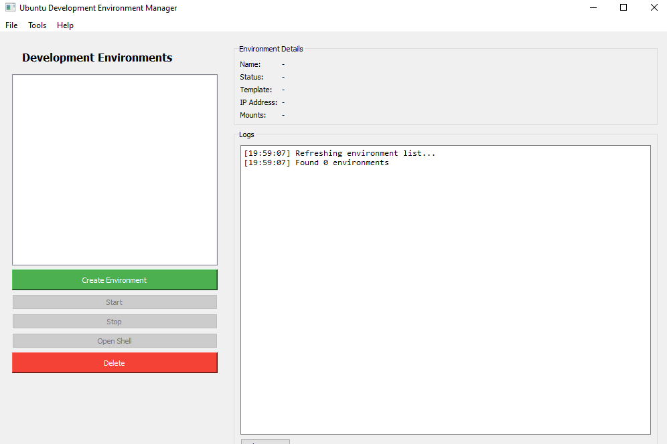This screenshot has width=667, height=444.
Task: Click the Open Shell button
Action: pos(115,341)
